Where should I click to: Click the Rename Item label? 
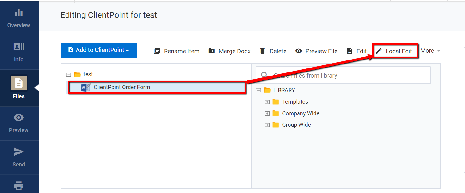[182, 51]
